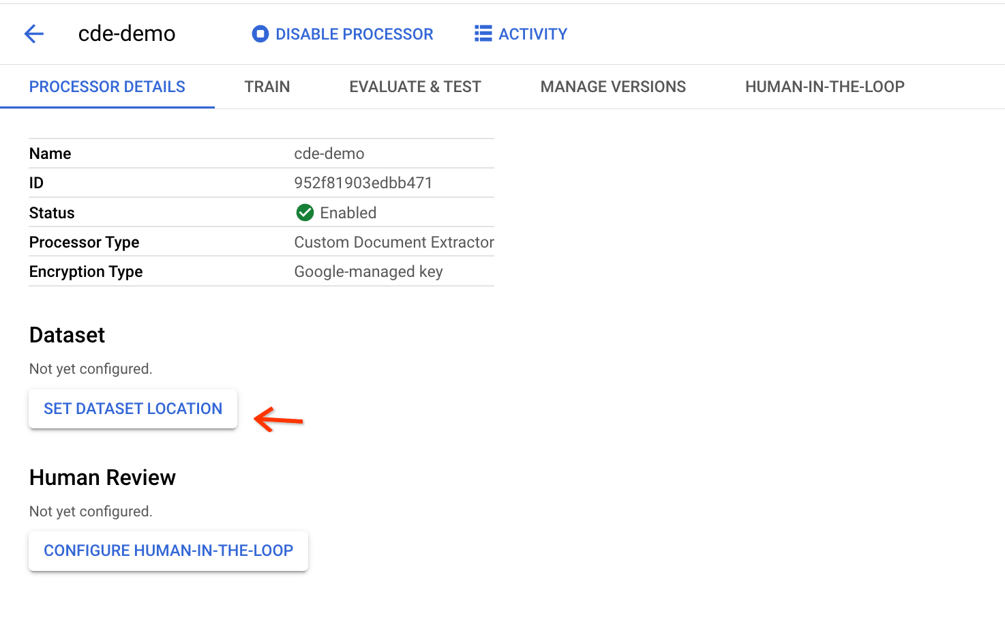This screenshot has height=633, width=1005.
Task: Open the Train tab
Action: pos(267,87)
